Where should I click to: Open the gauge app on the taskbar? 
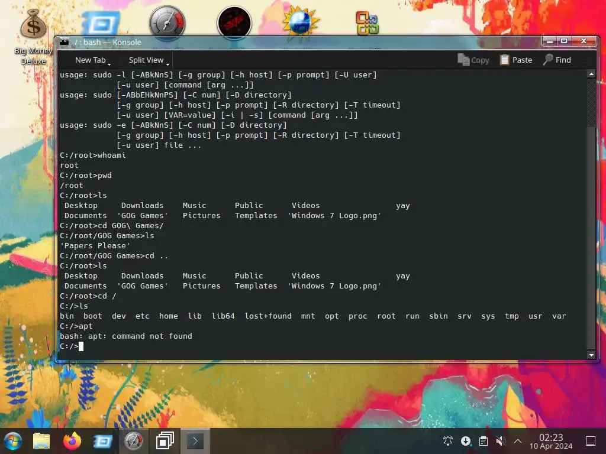pyautogui.click(x=133, y=441)
